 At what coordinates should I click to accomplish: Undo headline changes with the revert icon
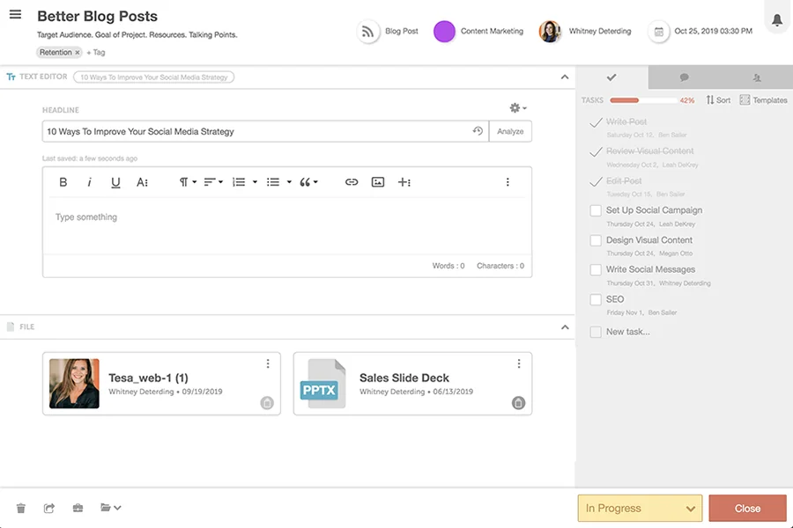[477, 130]
